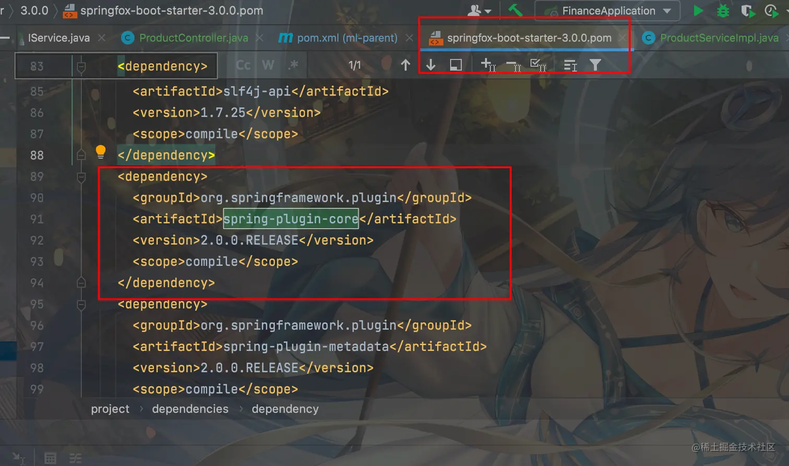Jump to previous search occurrence arrow

coord(405,65)
